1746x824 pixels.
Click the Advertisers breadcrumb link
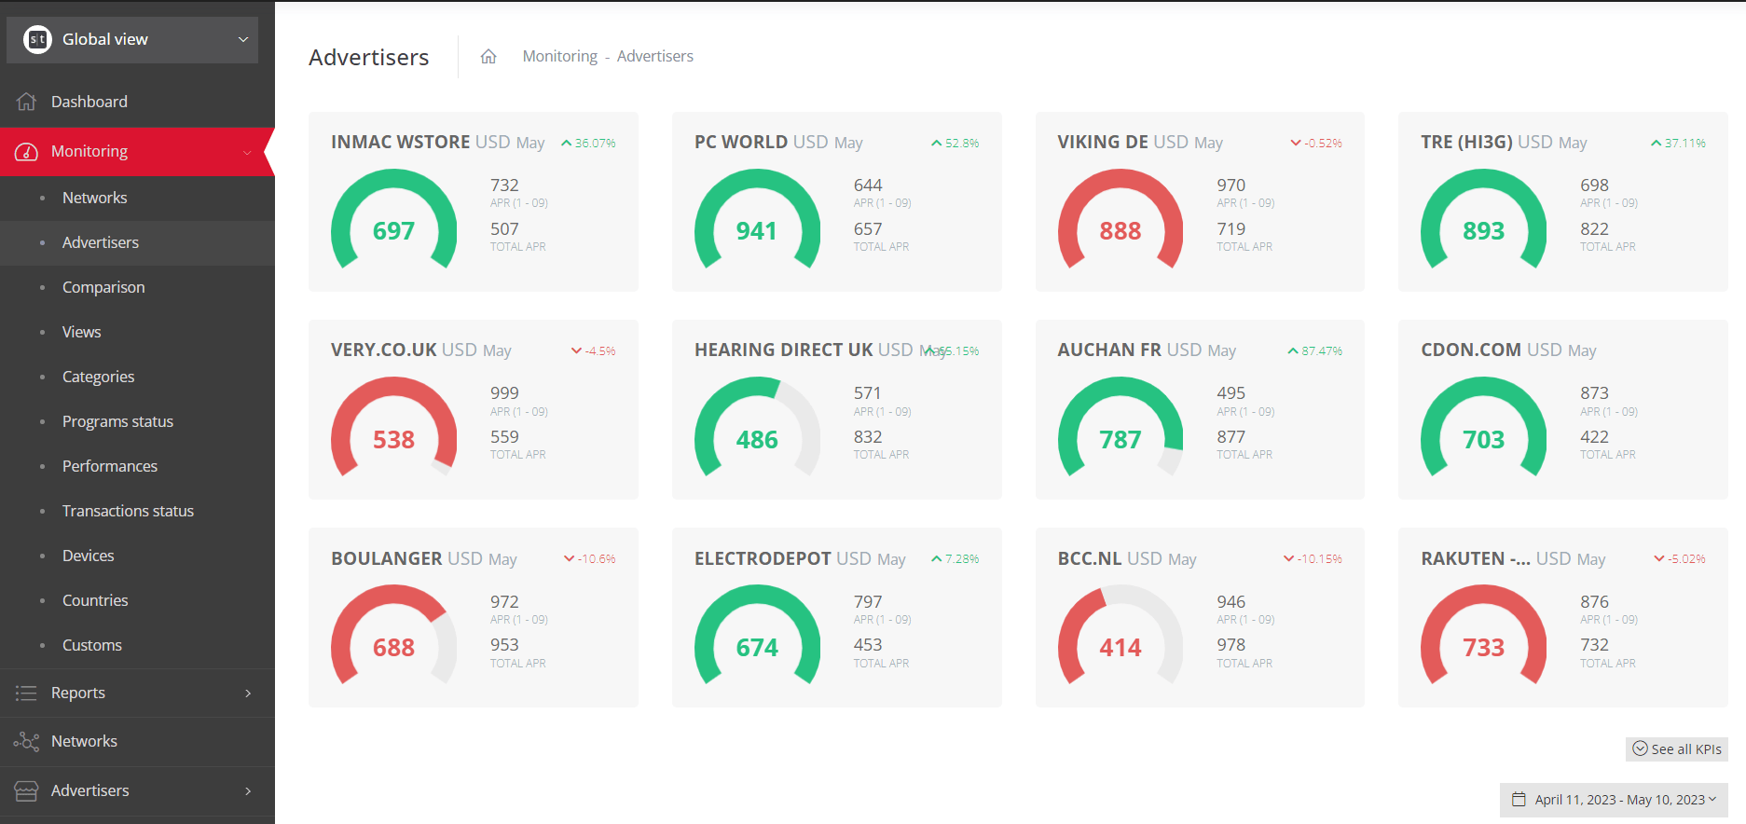[x=654, y=56]
